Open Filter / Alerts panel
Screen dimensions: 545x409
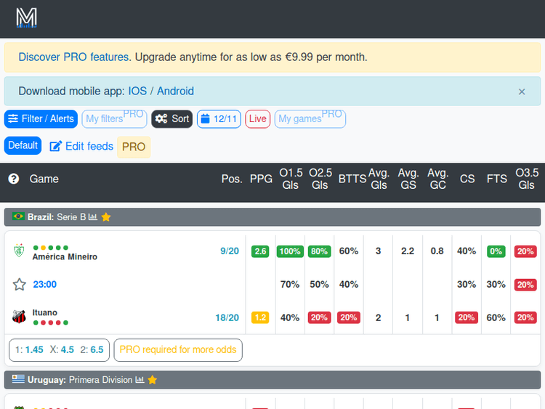pos(41,119)
